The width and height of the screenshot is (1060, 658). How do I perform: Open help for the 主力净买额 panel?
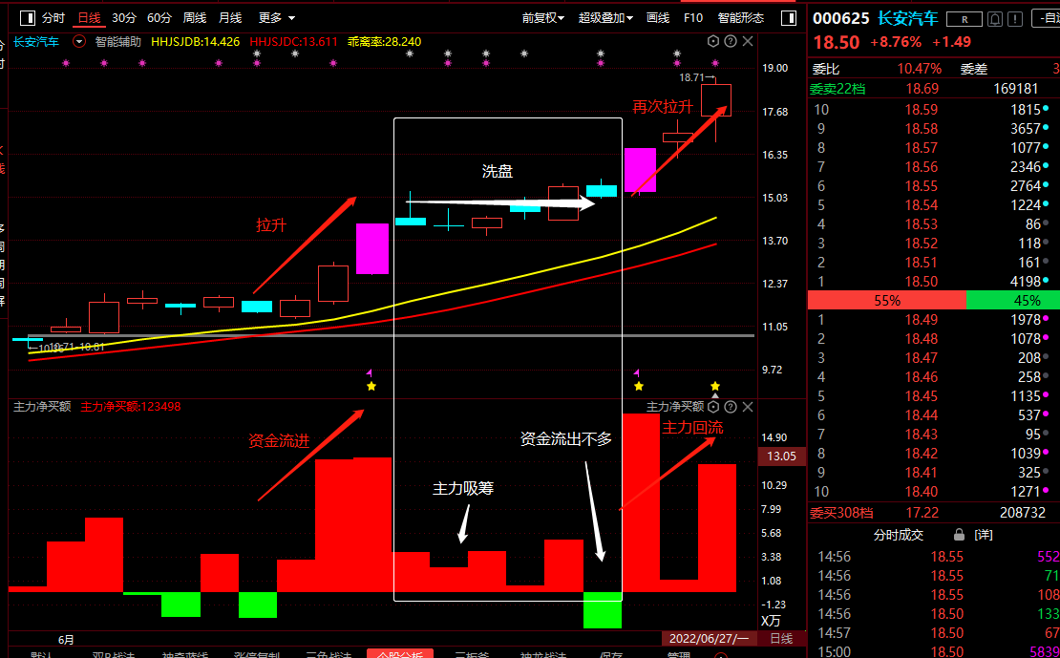click(x=731, y=407)
